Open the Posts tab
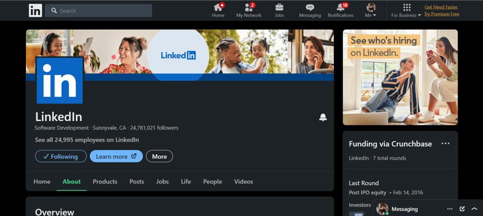The width and height of the screenshot is (483, 216). 137,181
